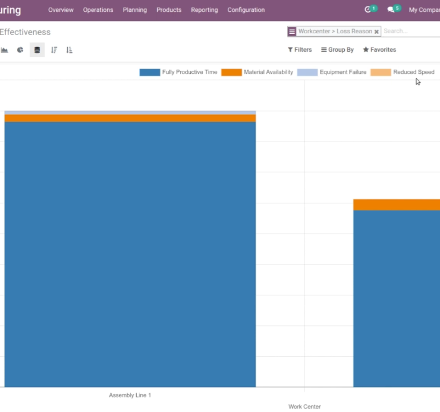The width and height of the screenshot is (440, 412).
Task: Open the Favorites dropdown
Action: click(x=379, y=50)
